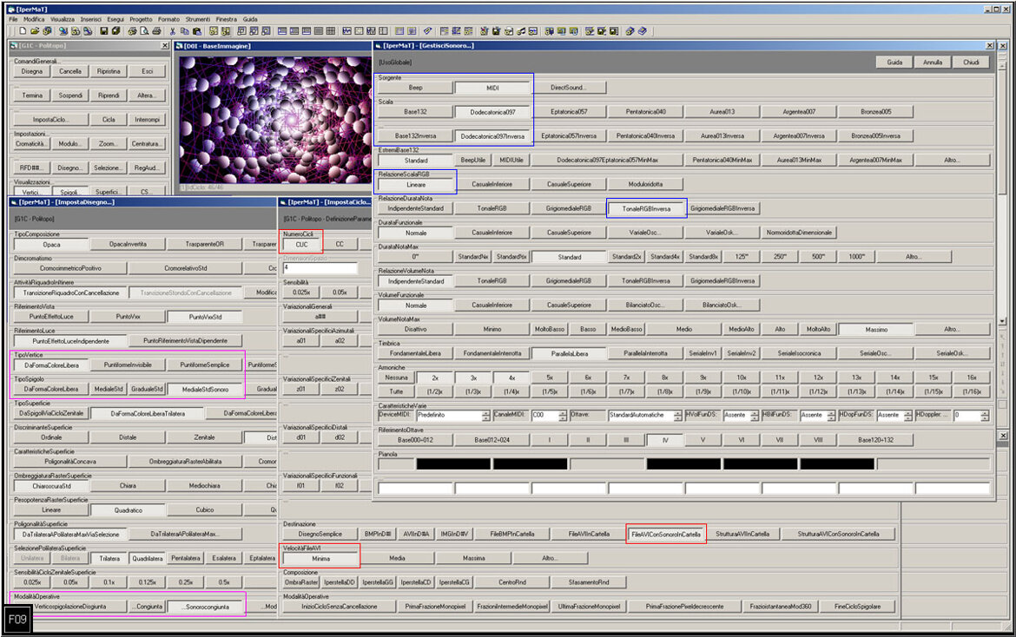Click the Print Preview magnifier icon
Screen dimensions: 1016x637
145,31
